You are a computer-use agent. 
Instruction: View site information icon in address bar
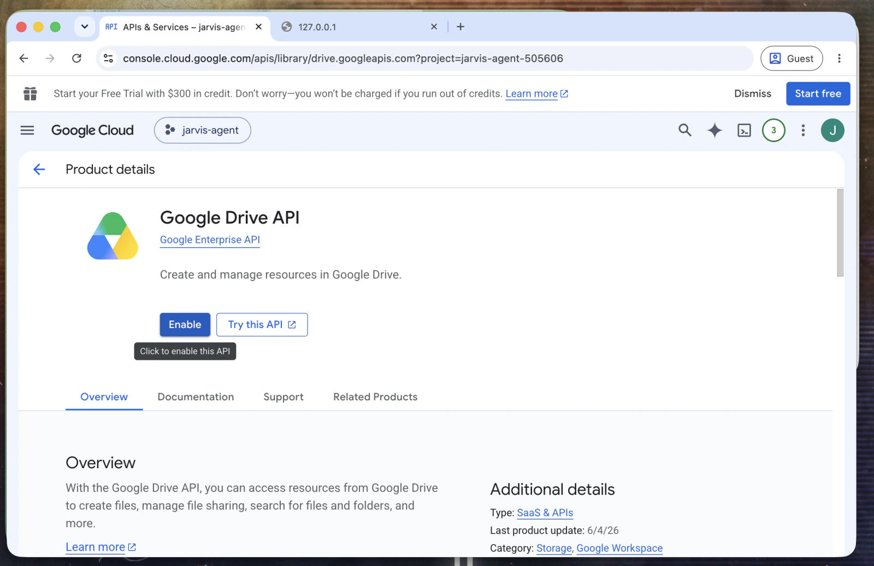pos(108,59)
